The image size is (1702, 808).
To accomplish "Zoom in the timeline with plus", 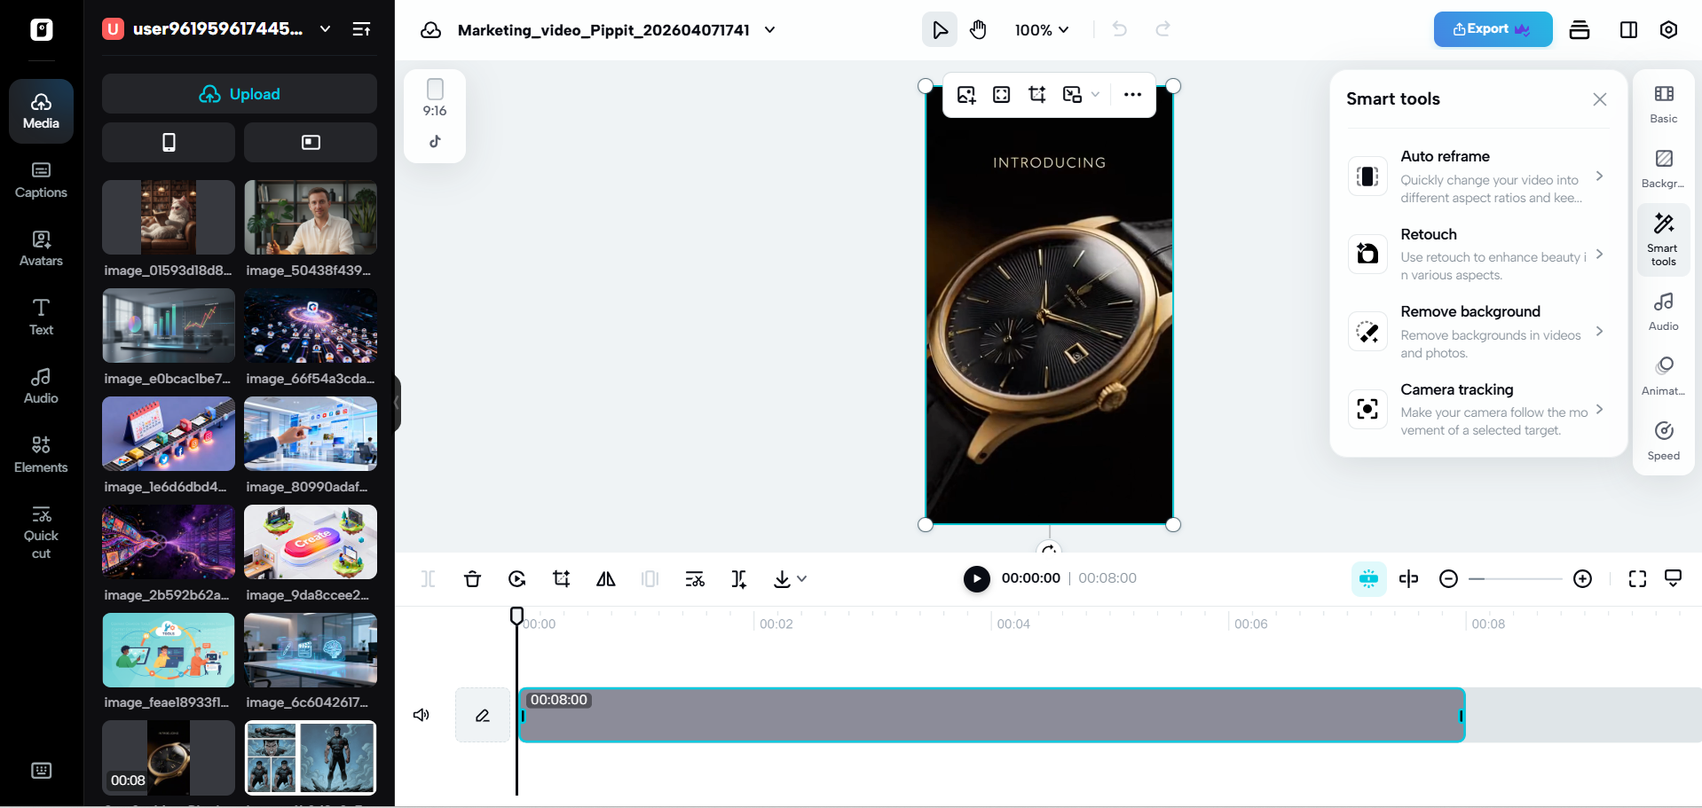I will click(1582, 579).
